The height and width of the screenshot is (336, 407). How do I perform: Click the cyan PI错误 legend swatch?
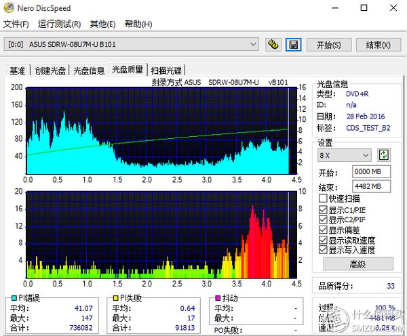coord(14,298)
